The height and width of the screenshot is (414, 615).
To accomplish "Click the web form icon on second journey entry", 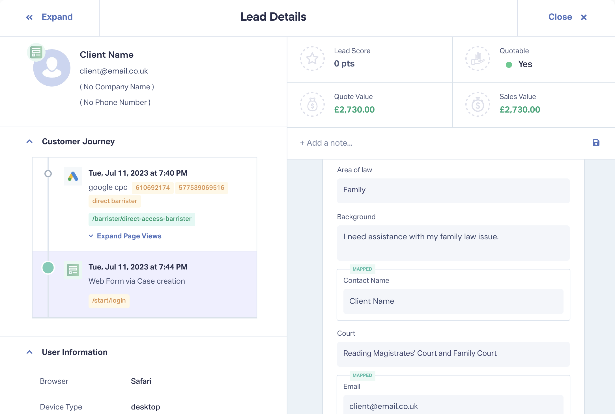I will [x=73, y=270].
